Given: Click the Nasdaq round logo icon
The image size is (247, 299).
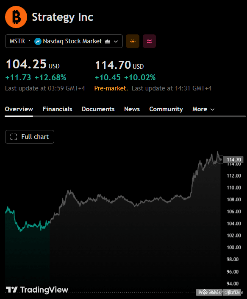Looking at the screenshot, I should pos(38,41).
